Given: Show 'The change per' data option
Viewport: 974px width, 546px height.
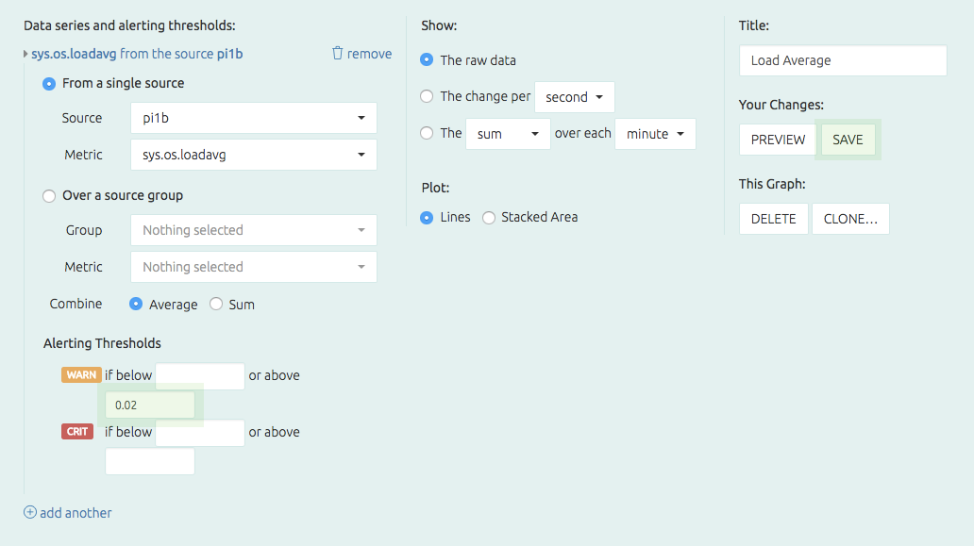Looking at the screenshot, I should [x=427, y=96].
